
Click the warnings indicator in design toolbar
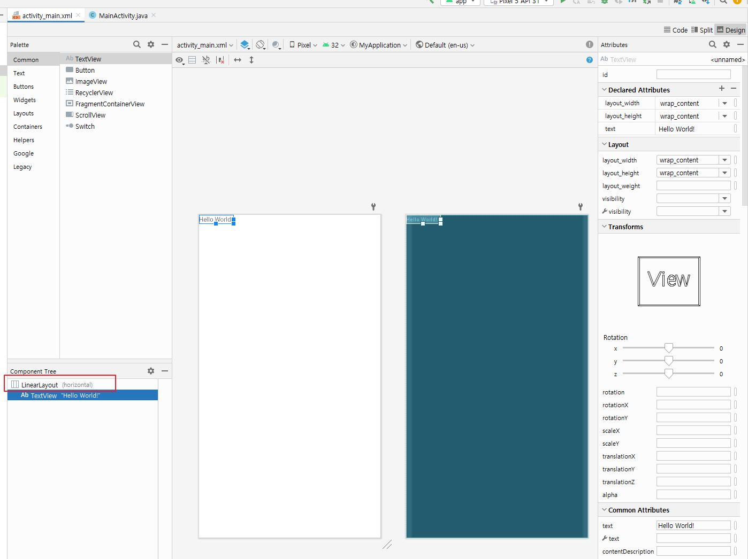click(589, 44)
